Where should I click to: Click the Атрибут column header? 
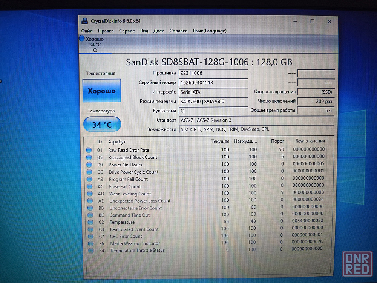(x=116, y=142)
